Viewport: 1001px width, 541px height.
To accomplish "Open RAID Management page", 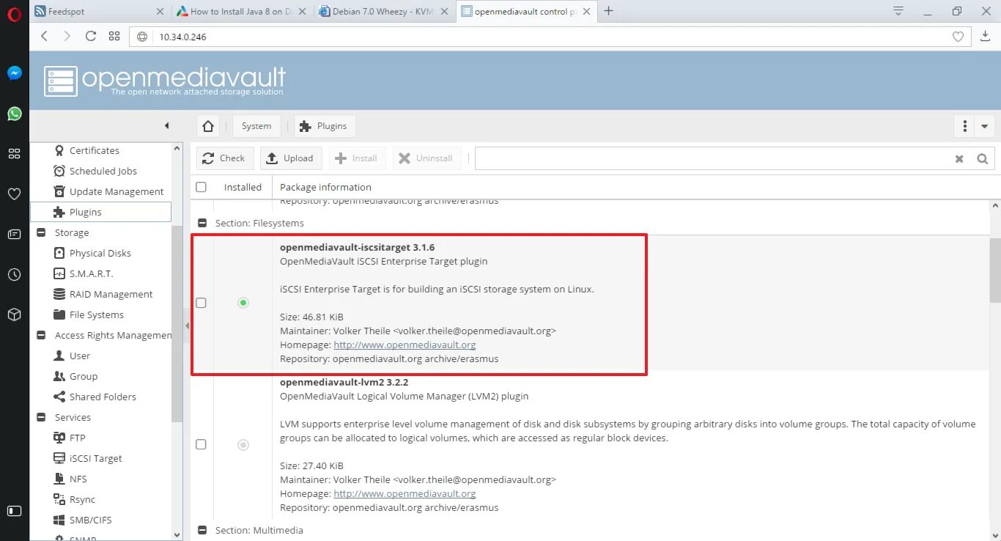I will (x=111, y=294).
